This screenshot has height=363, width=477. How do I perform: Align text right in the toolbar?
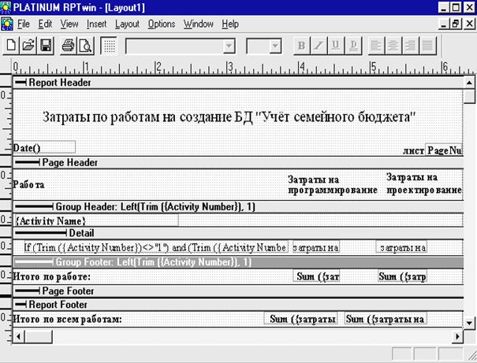pyautogui.click(x=411, y=46)
